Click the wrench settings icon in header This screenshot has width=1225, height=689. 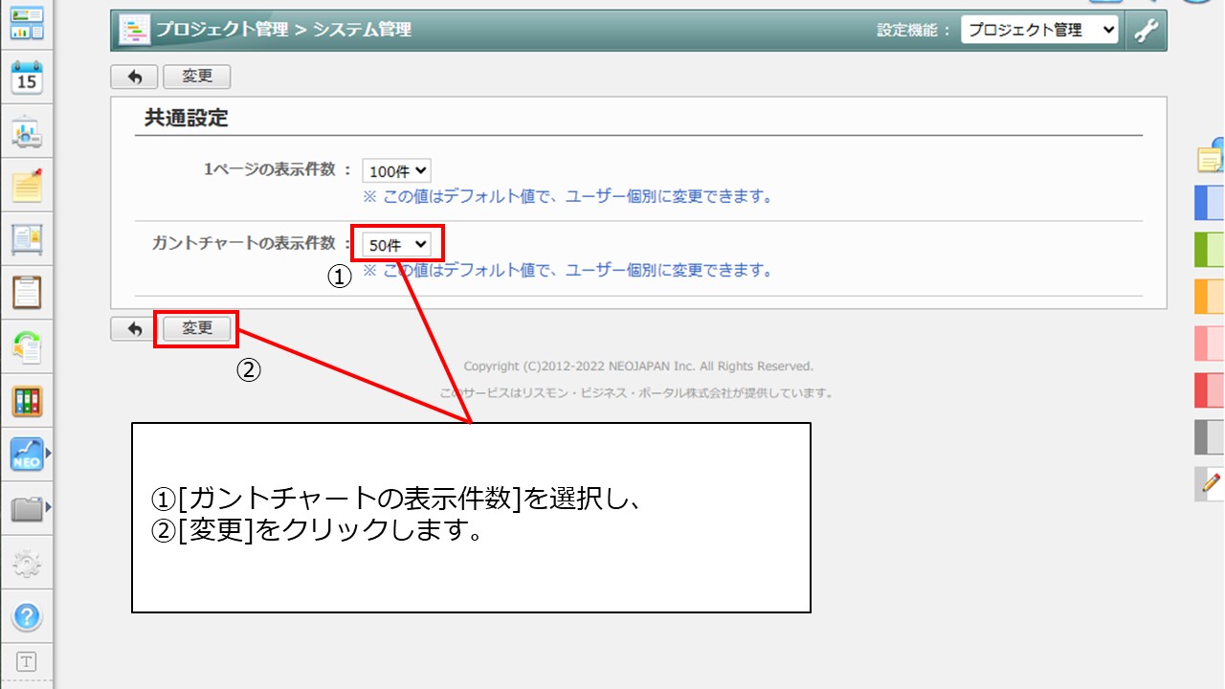pos(1146,31)
